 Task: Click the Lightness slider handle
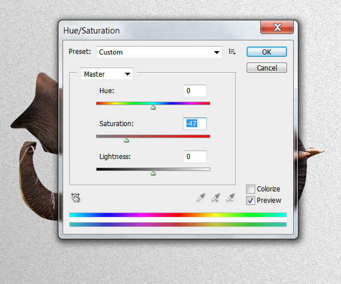coord(153,173)
